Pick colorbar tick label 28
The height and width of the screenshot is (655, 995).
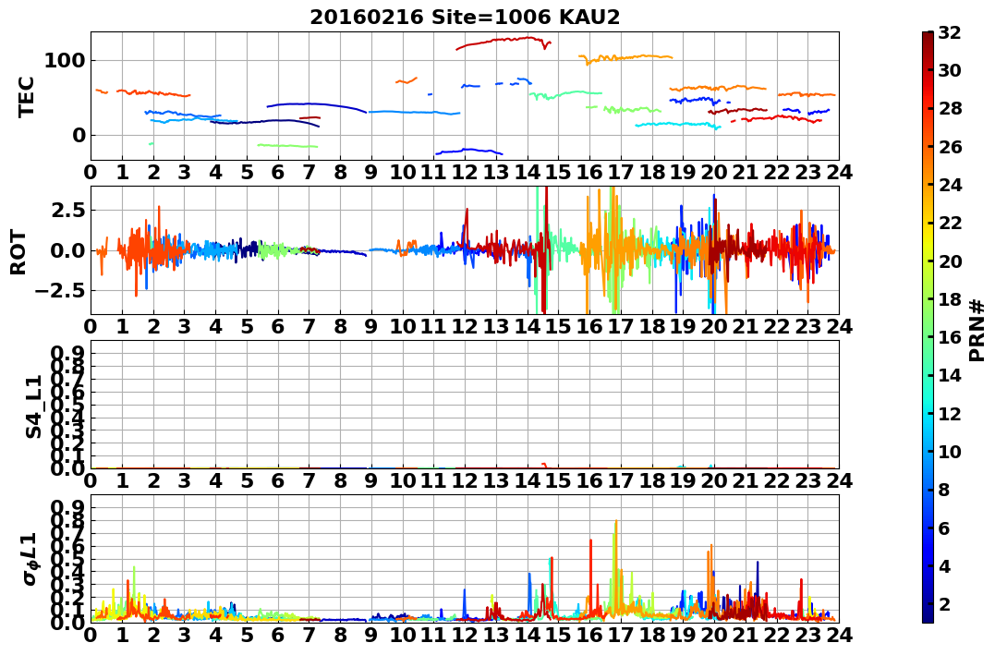(x=950, y=108)
